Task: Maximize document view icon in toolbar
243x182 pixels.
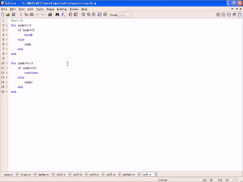Action: (240, 15)
